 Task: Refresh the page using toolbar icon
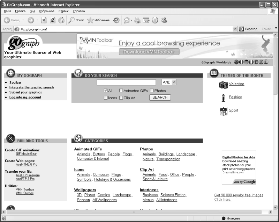click(53, 20)
